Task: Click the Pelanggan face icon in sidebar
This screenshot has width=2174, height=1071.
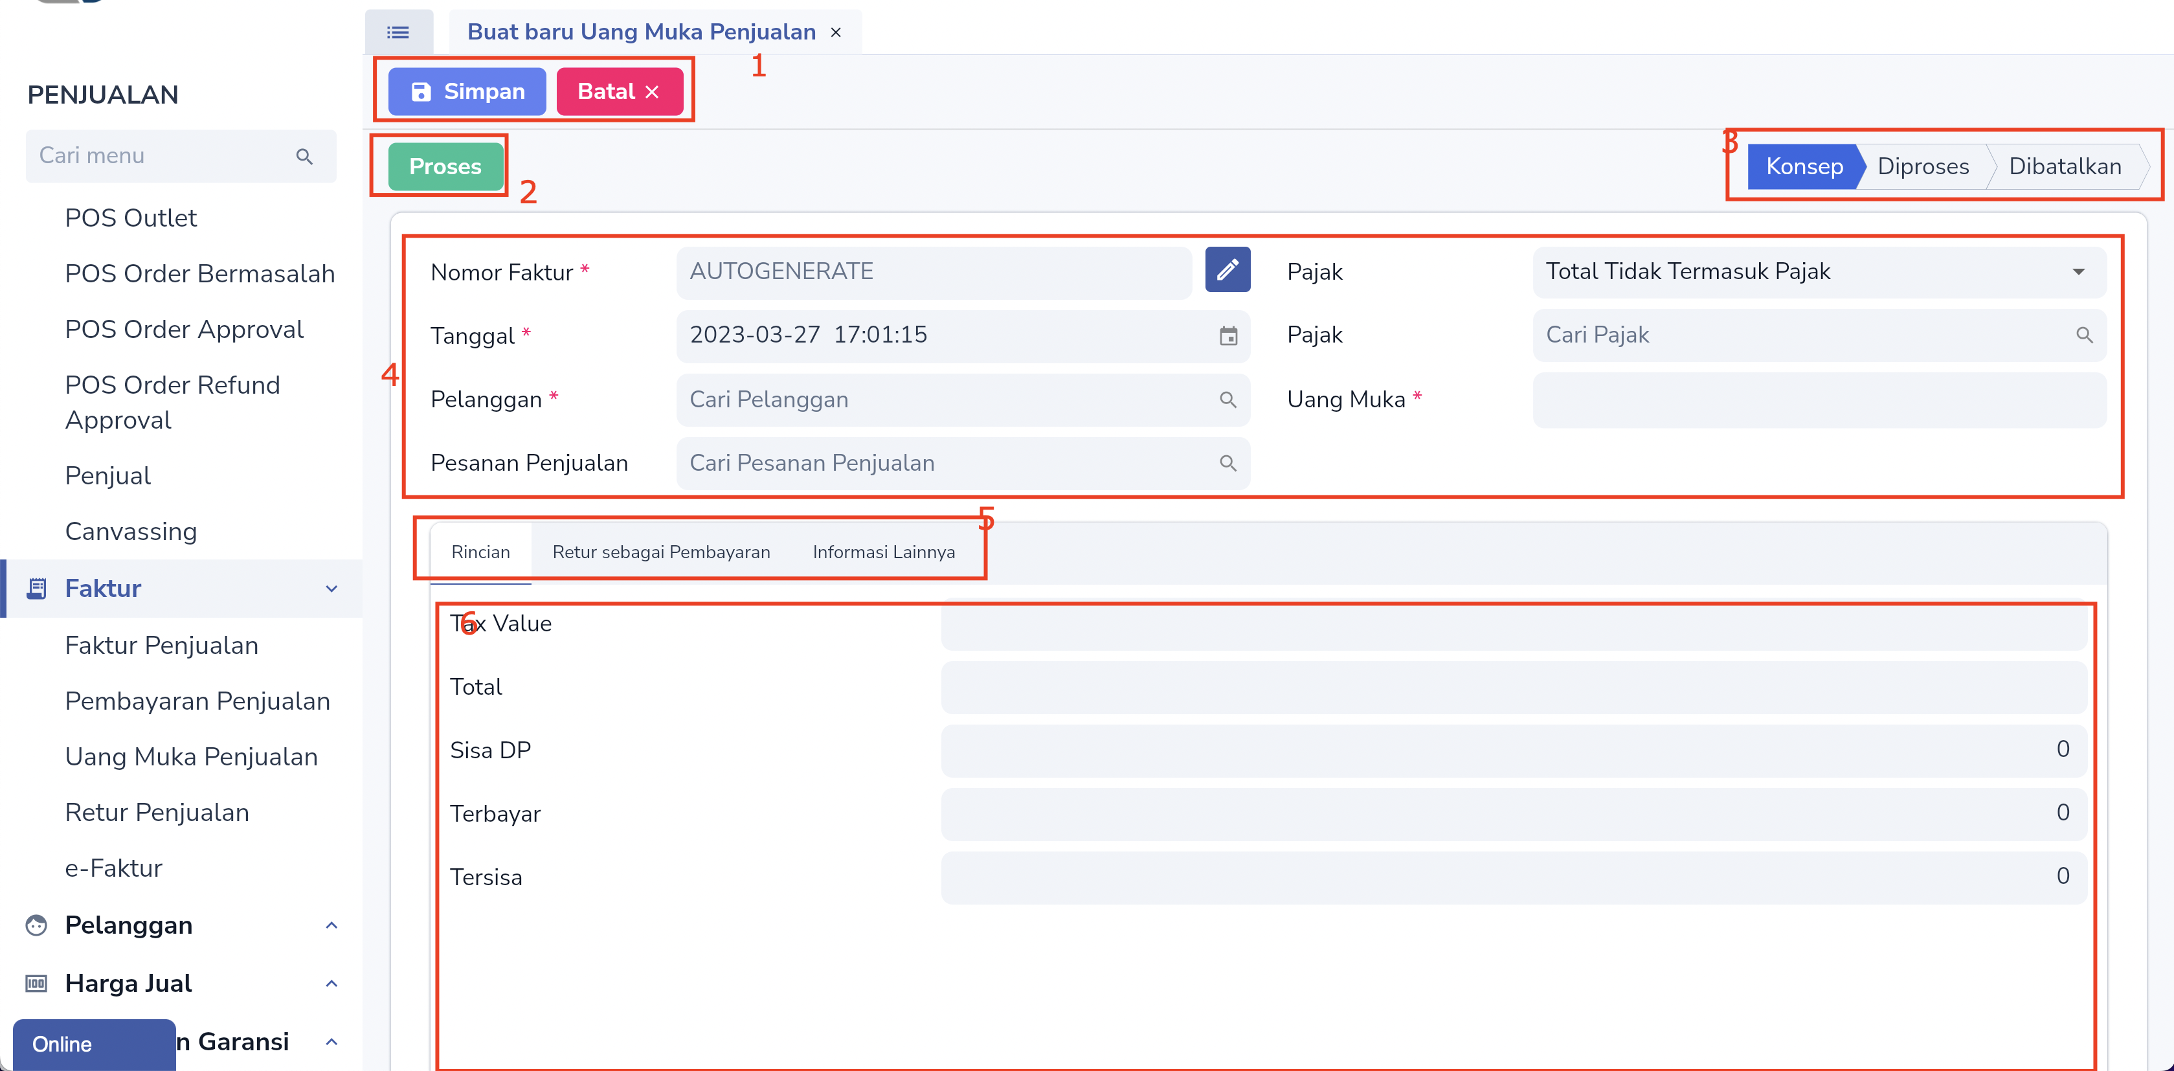Action: (36, 926)
